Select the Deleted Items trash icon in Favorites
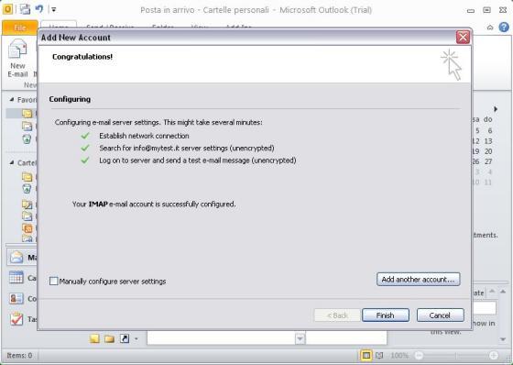Viewport: 513px width, 365px height. [27, 138]
